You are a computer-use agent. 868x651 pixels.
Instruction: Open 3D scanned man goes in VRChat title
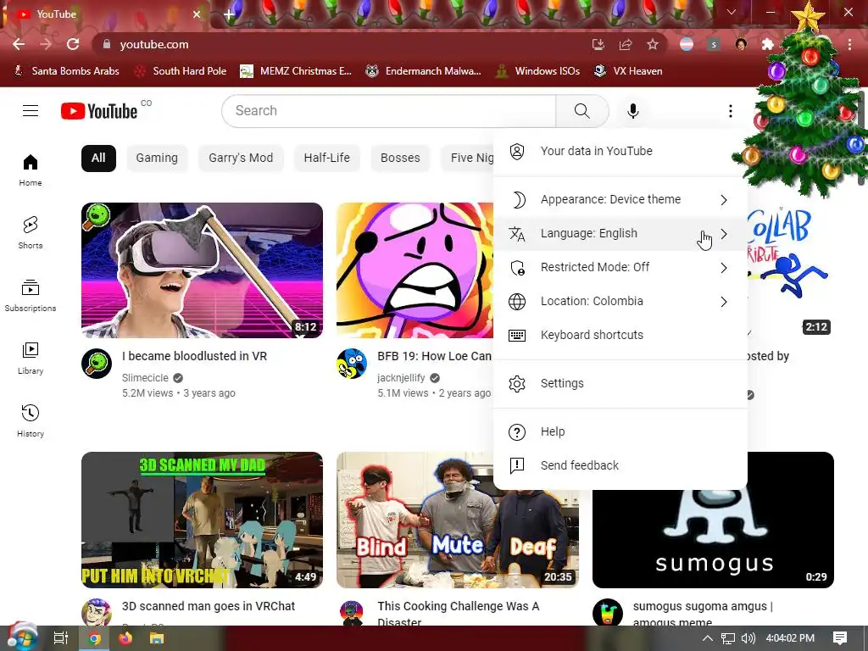tap(209, 606)
